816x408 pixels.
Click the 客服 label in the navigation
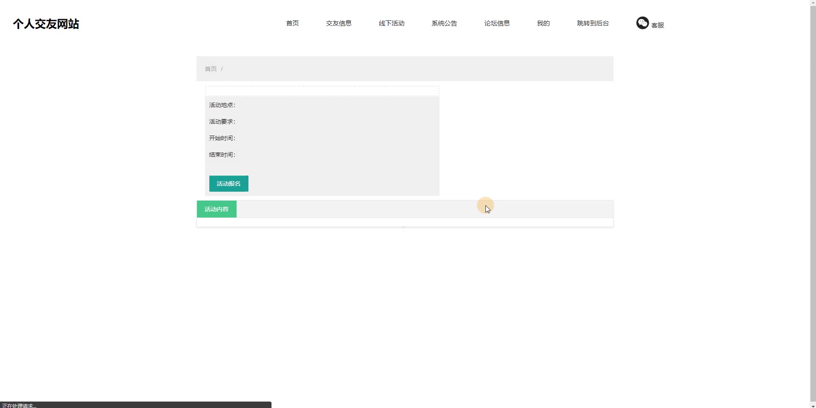(658, 25)
